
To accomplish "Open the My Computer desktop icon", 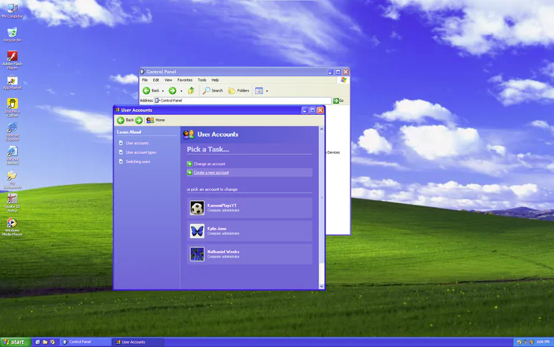I will pos(12,10).
